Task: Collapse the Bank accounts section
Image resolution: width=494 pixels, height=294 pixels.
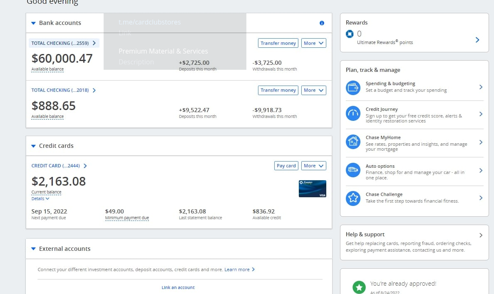Action: pyautogui.click(x=33, y=23)
